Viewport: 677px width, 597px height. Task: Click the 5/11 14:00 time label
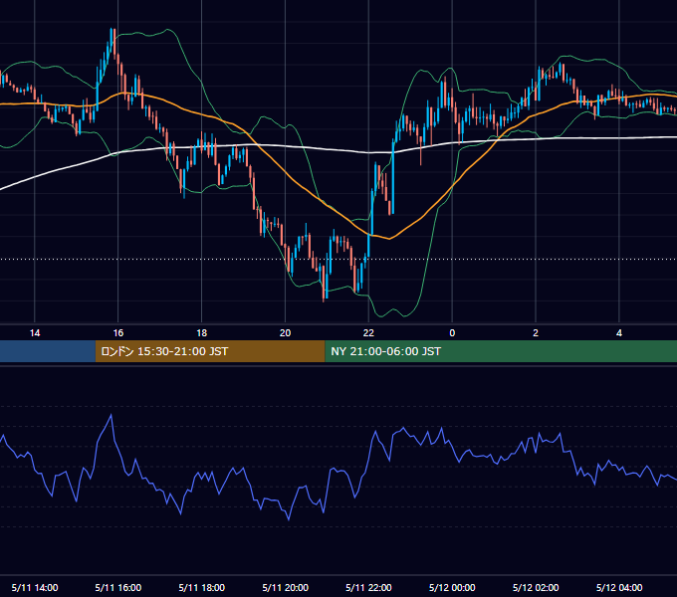point(35,587)
